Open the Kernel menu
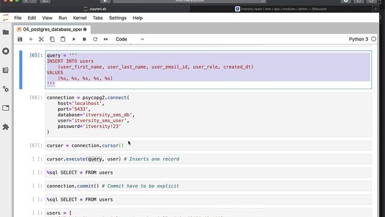This screenshot has height=217, width=385. point(80,18)
